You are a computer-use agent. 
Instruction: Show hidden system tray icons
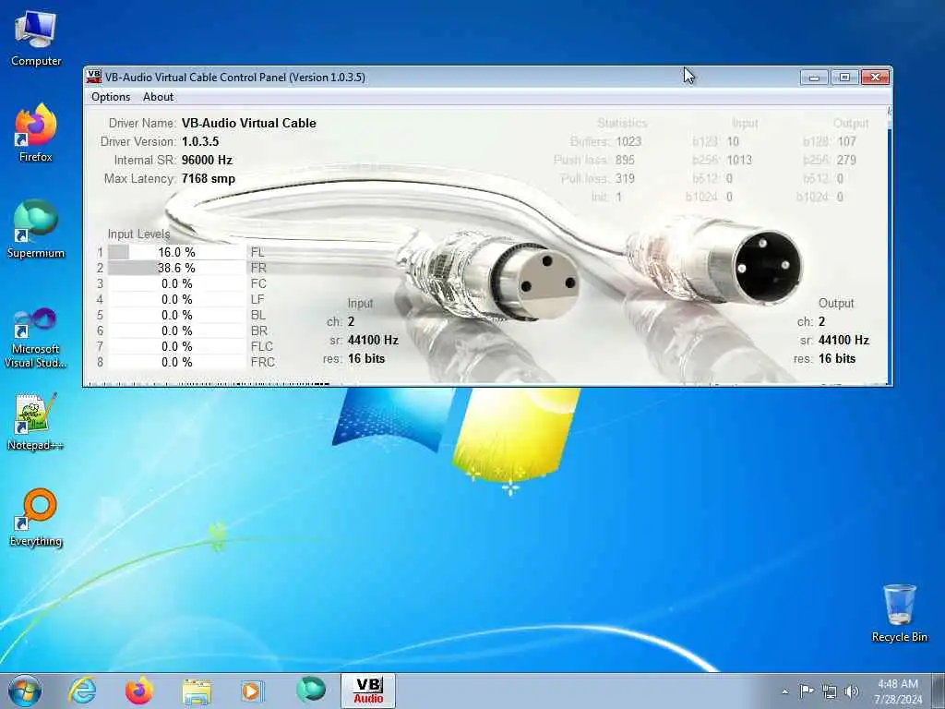(x=784, y=691)
